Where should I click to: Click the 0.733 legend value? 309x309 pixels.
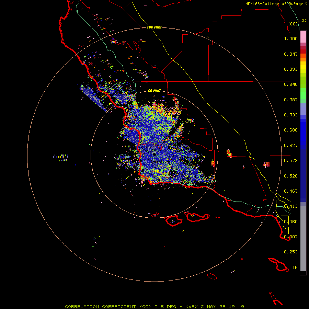[x=291, y=115]
